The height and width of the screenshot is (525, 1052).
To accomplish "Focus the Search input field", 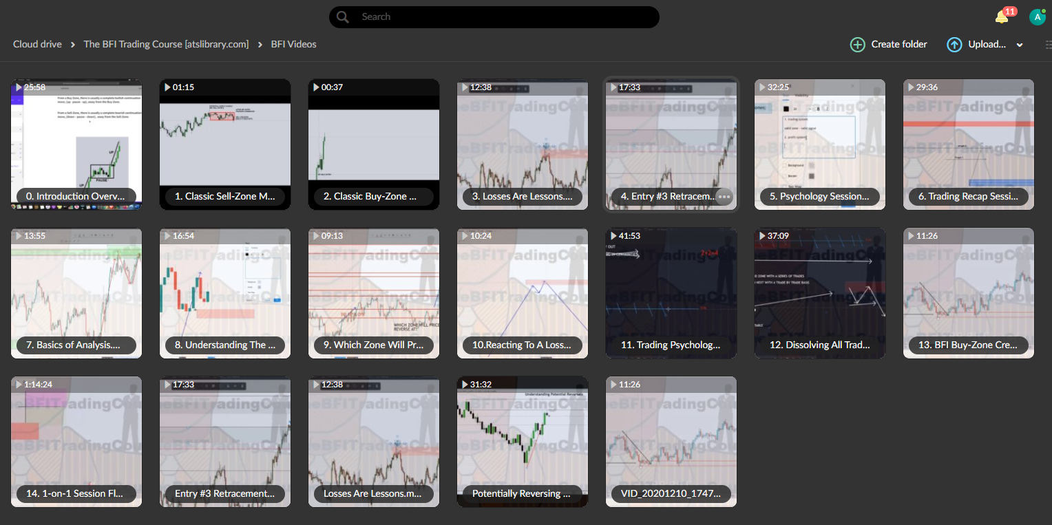I will (503, 17).
